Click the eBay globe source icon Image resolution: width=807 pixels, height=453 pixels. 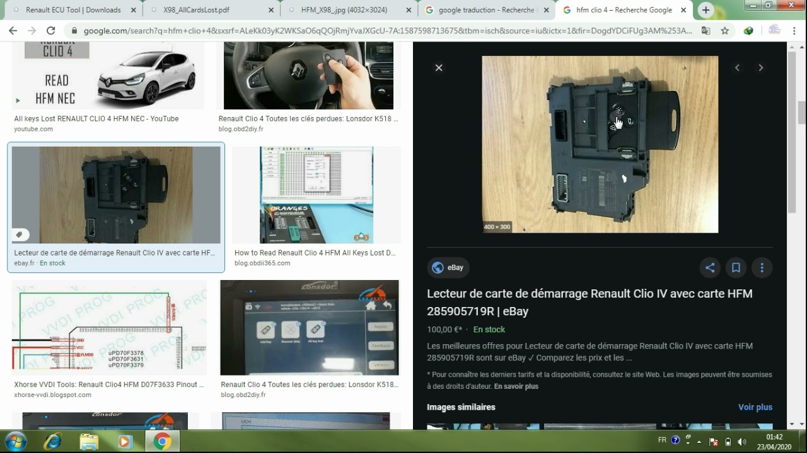[x=438, y=267]
